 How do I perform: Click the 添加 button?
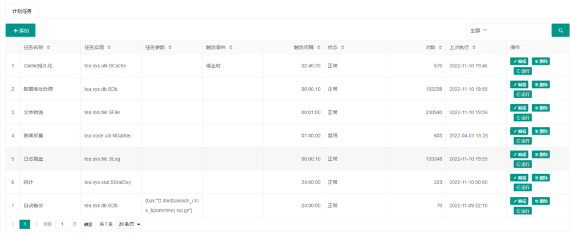pyautogui.click(x=21, y=30)
